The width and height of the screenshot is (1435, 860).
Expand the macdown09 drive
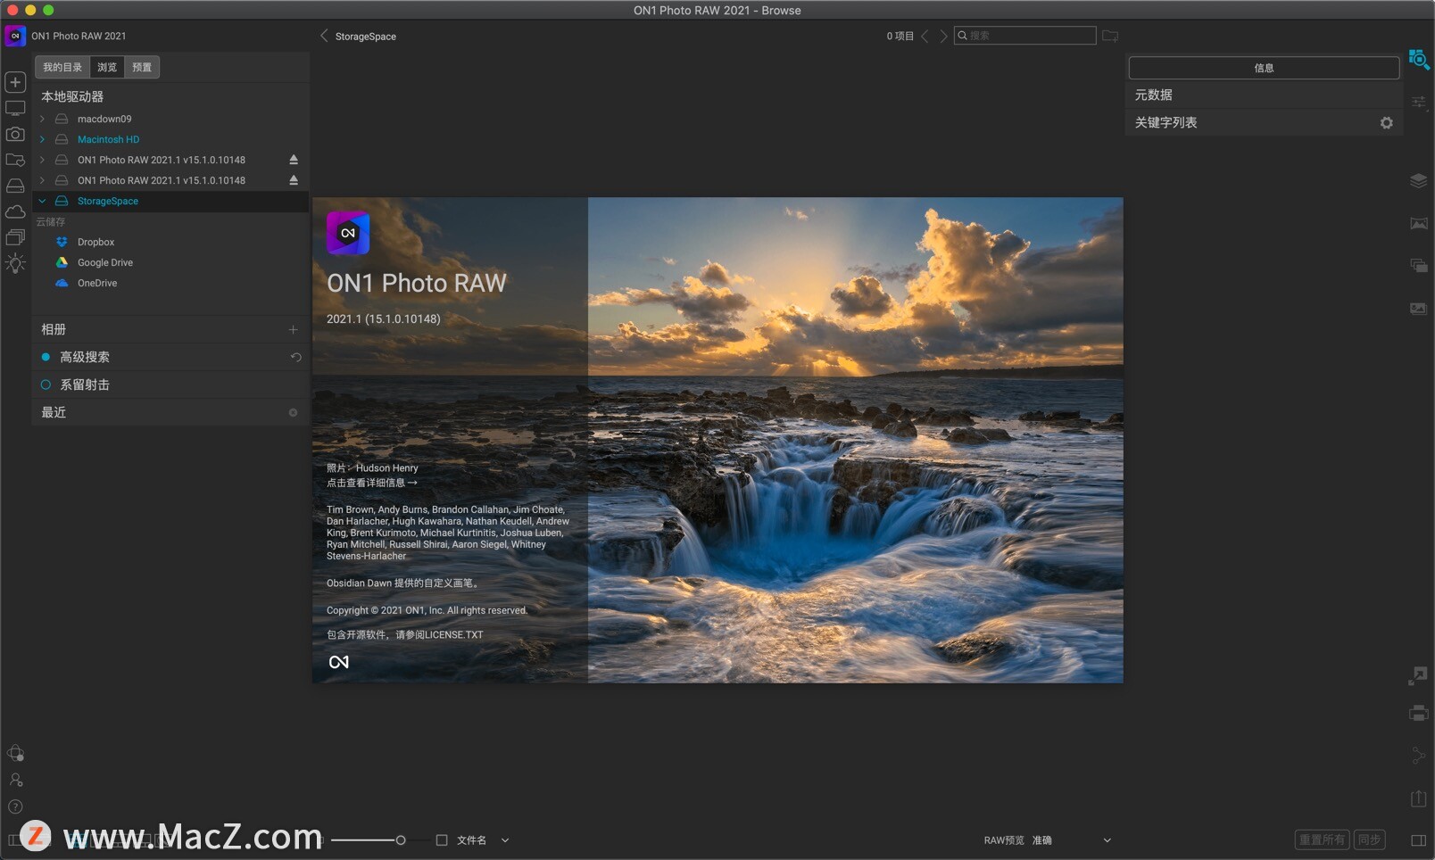[42, 119]
